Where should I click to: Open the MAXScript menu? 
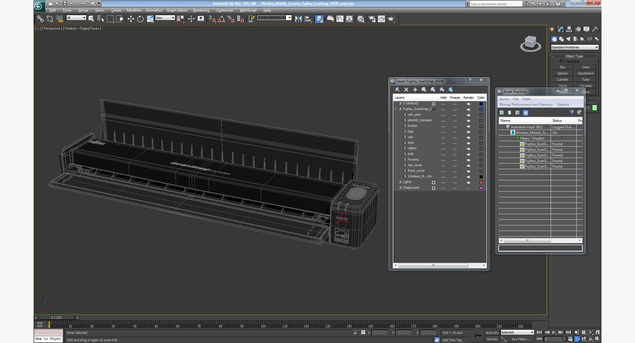pos(248,10)
